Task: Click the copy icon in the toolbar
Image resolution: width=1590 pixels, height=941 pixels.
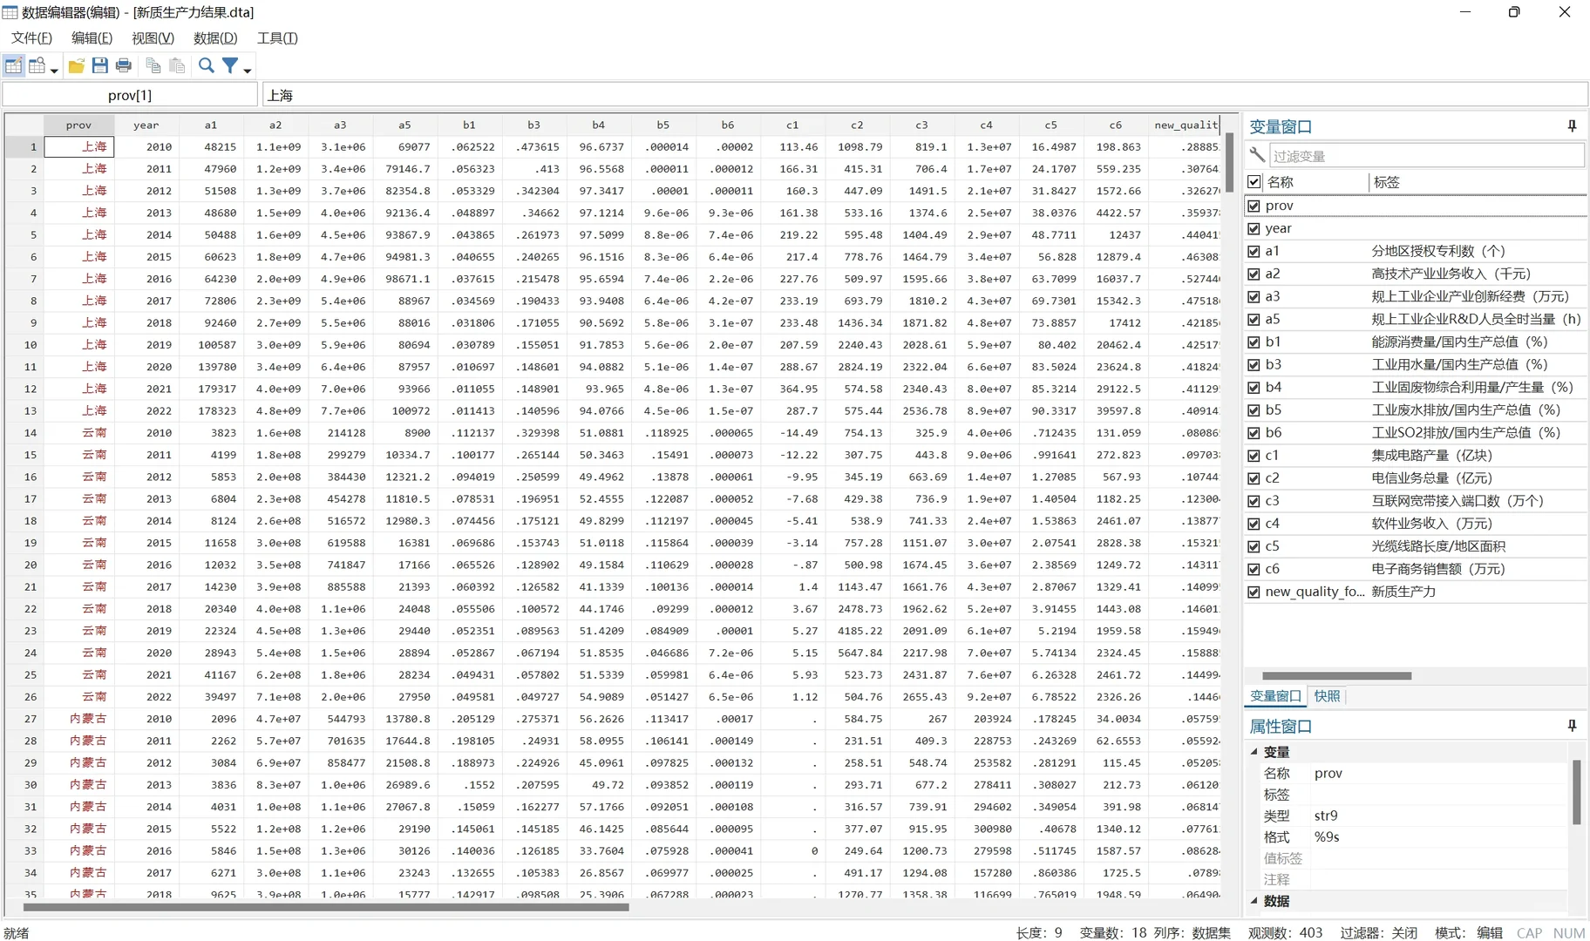Action: (x=153, y=65)
